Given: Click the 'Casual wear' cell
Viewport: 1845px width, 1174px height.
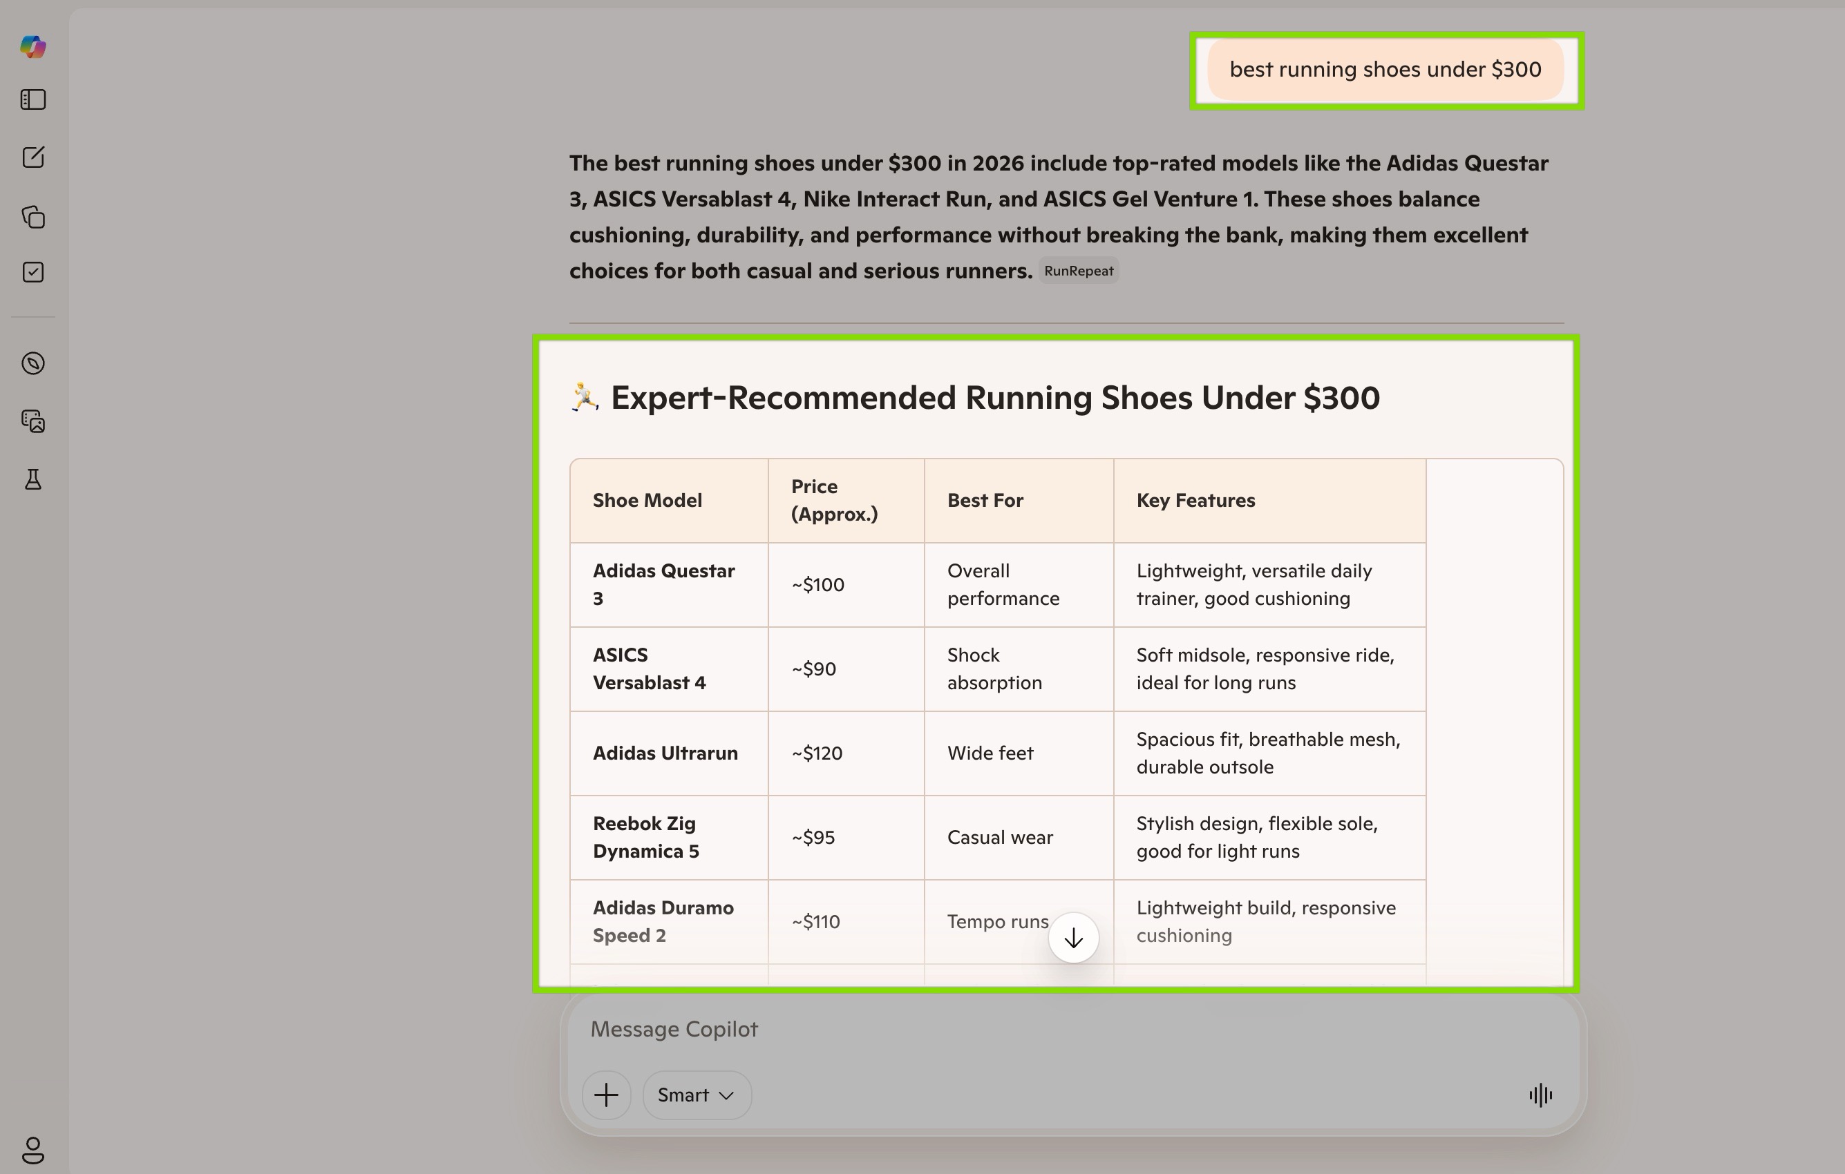Looking at the screenshot, I should point(1019,838).
